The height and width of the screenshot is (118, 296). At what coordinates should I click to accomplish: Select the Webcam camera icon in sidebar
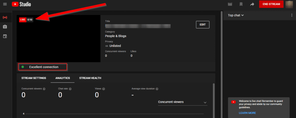tap(5, 27)
